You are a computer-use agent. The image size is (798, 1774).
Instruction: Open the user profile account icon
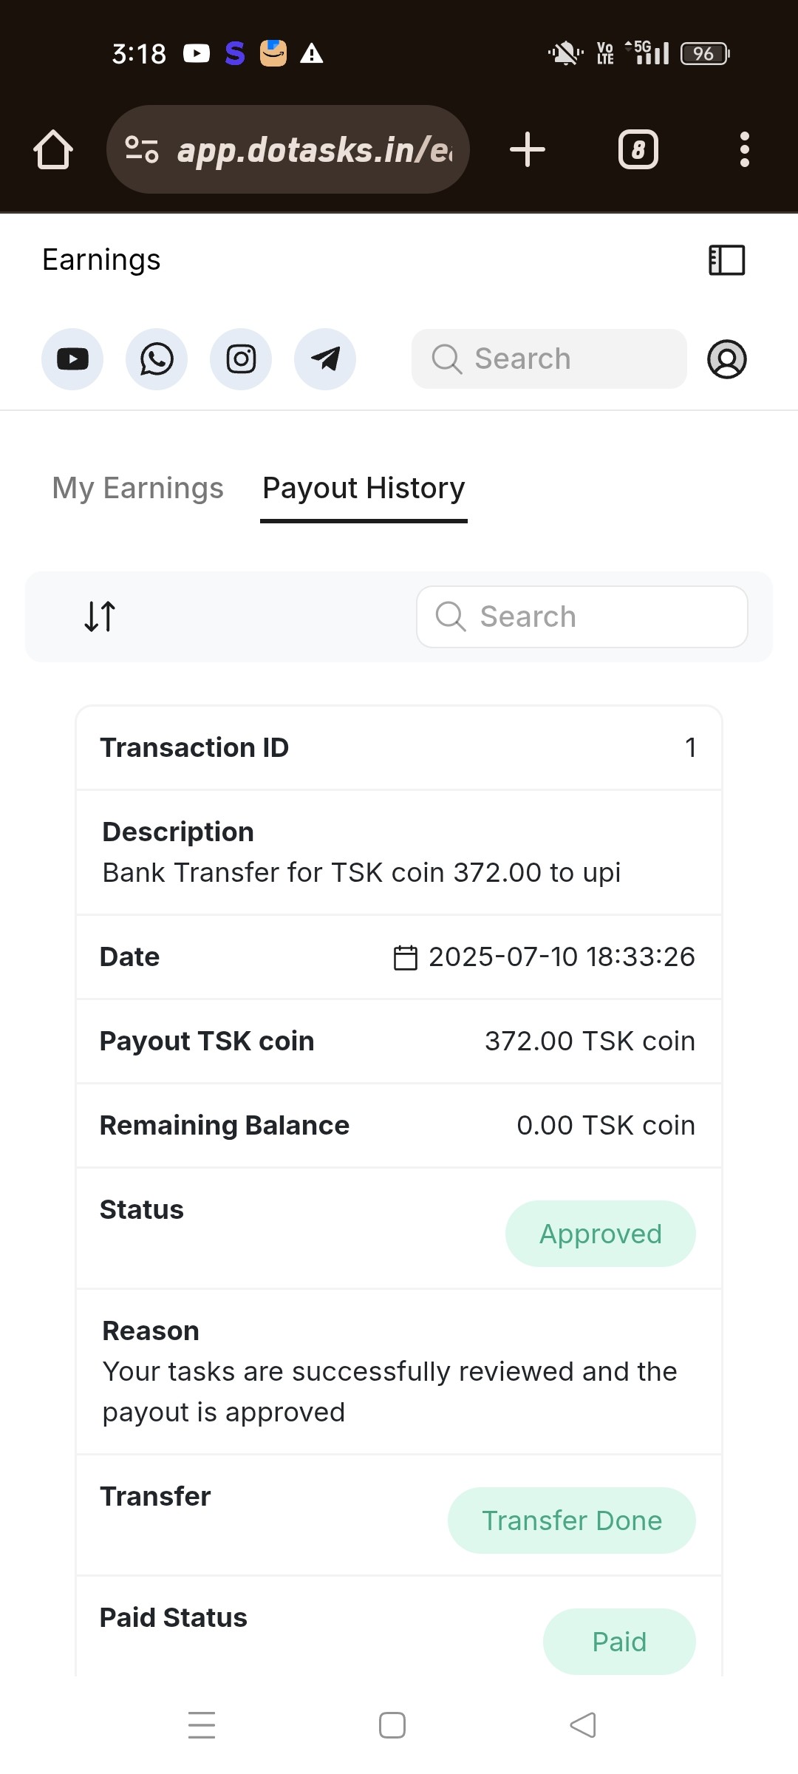pos(727,359)
